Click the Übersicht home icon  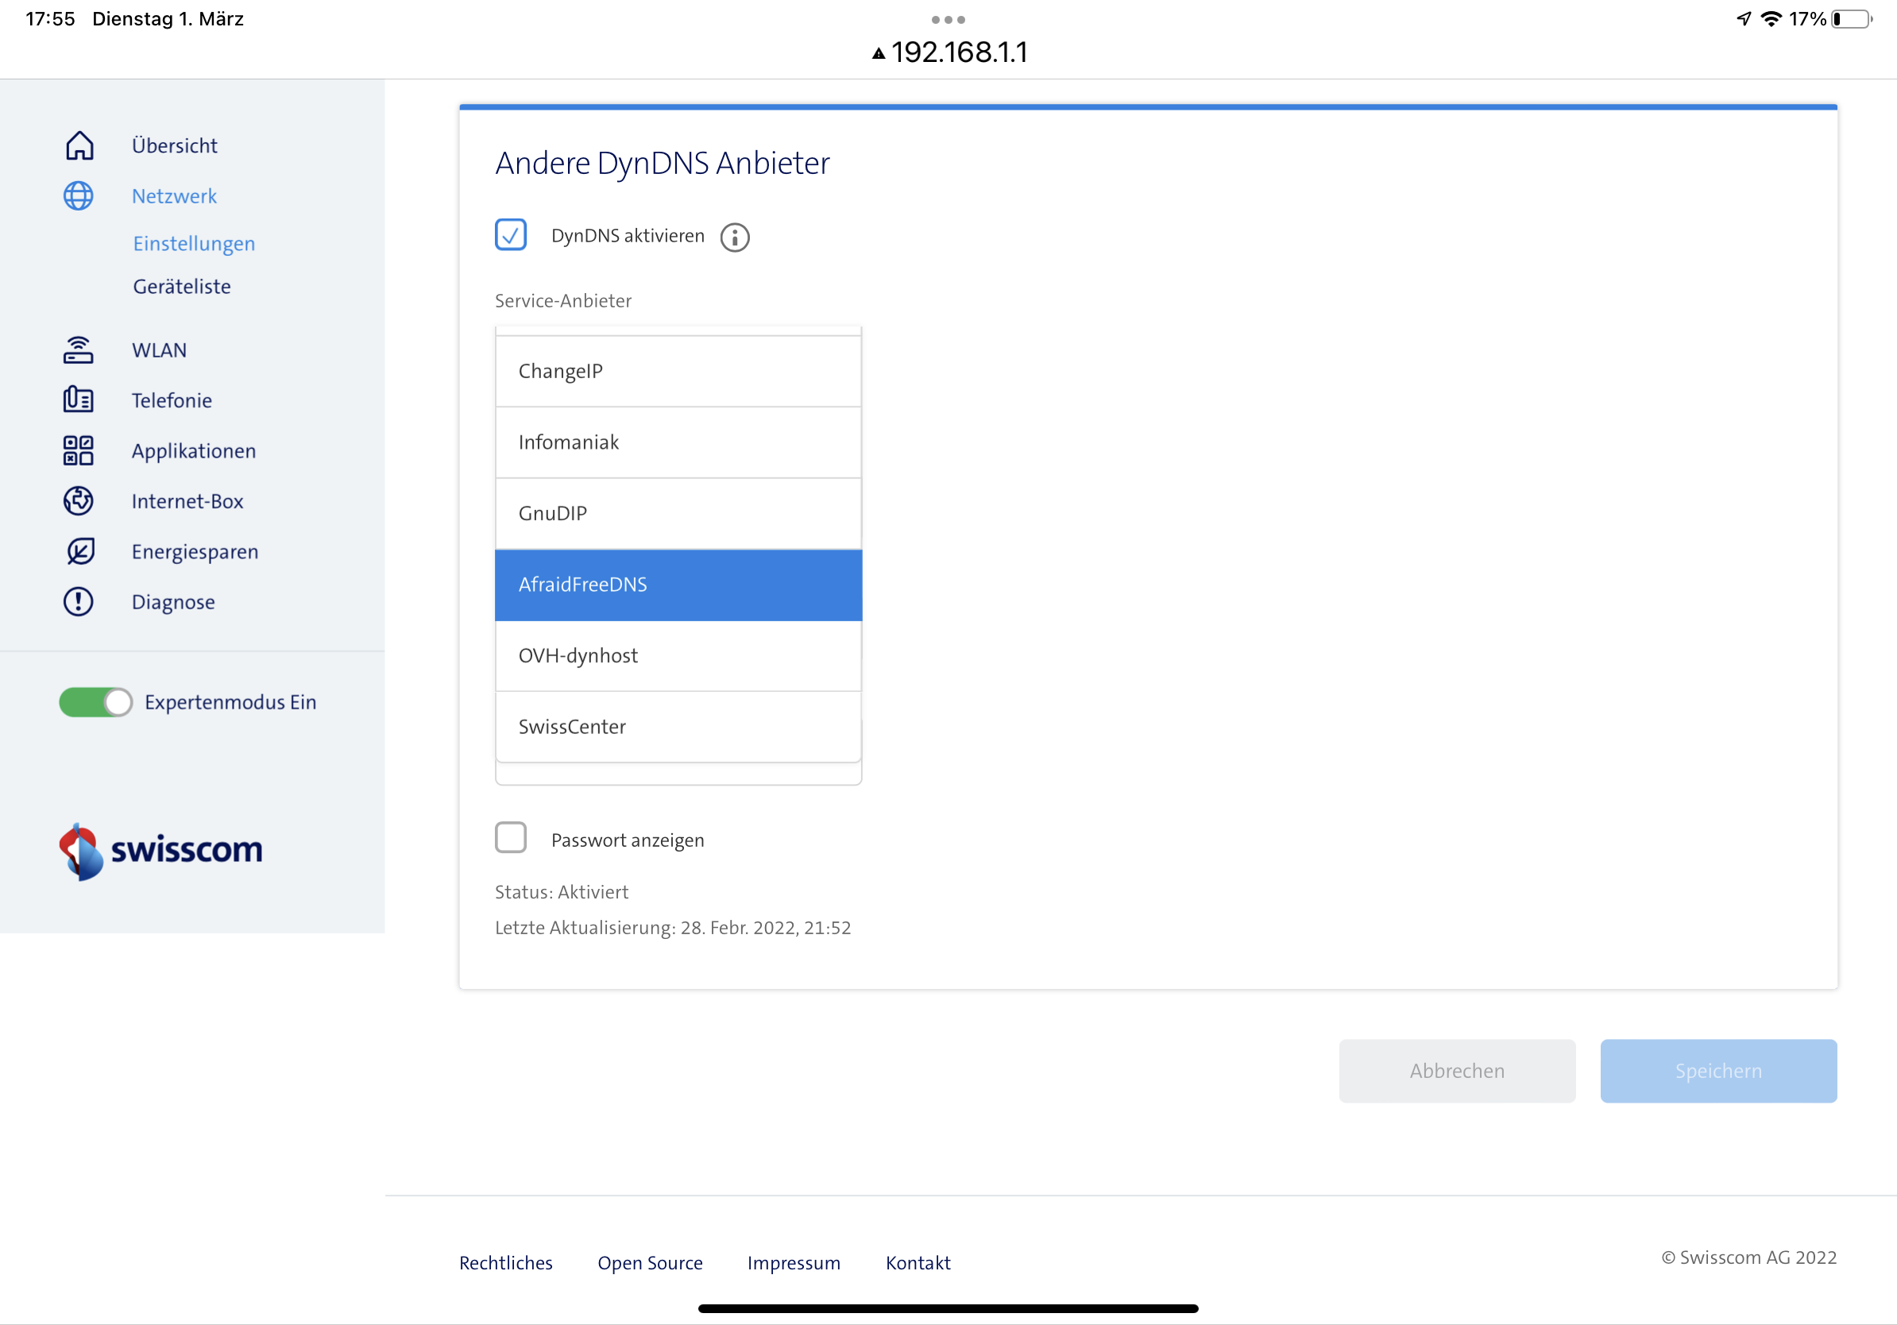click(79, 145)
